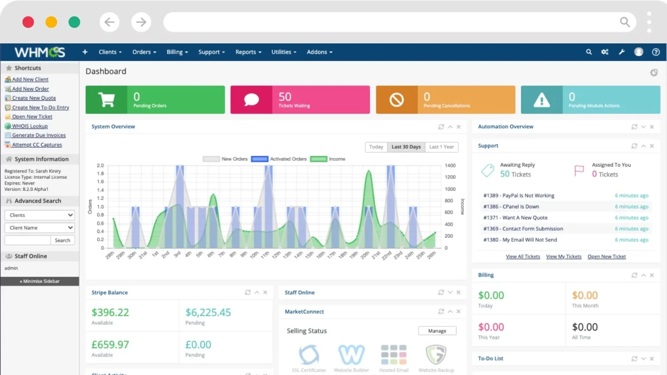The width and height of the screenshot is (667, 375).
Task: Open the dashboard settings gear icon
Action: [x=654, y=72]
